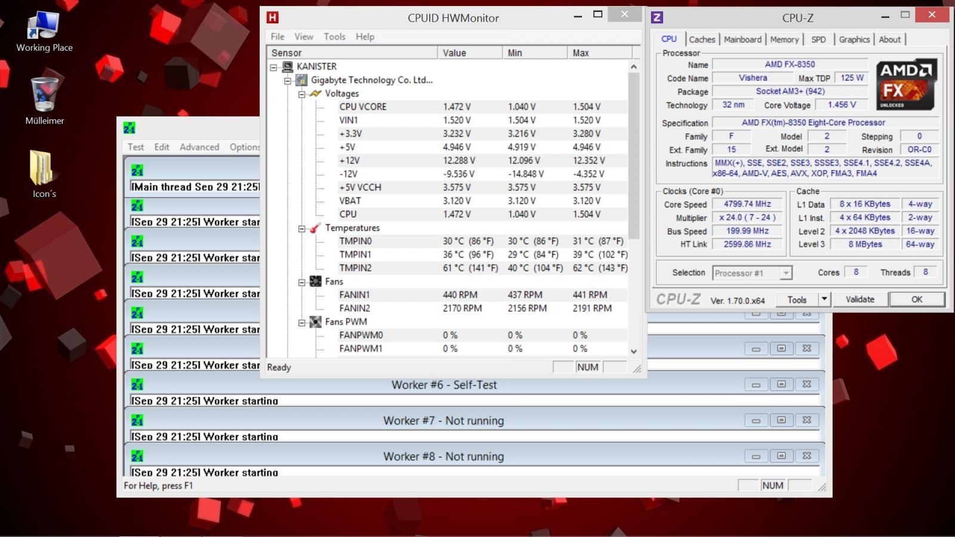The width and height of the screenshot is (955, 537).
Task: Open the Edit menu in Prime95
Action: click(162, 147)
